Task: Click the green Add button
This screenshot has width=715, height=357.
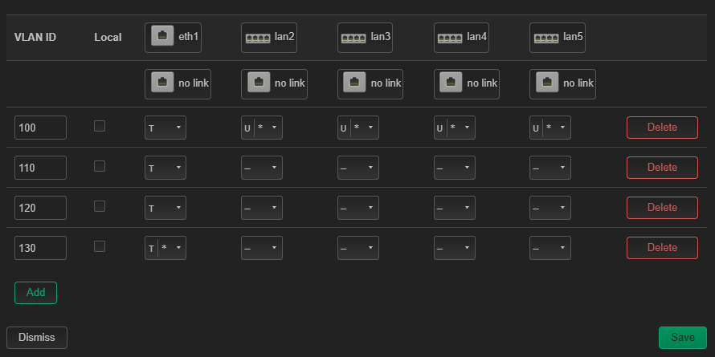Action: [35, 293]
